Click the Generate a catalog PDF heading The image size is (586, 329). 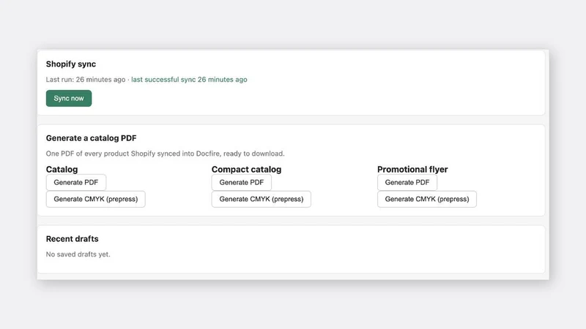click(x=91, y=138)
